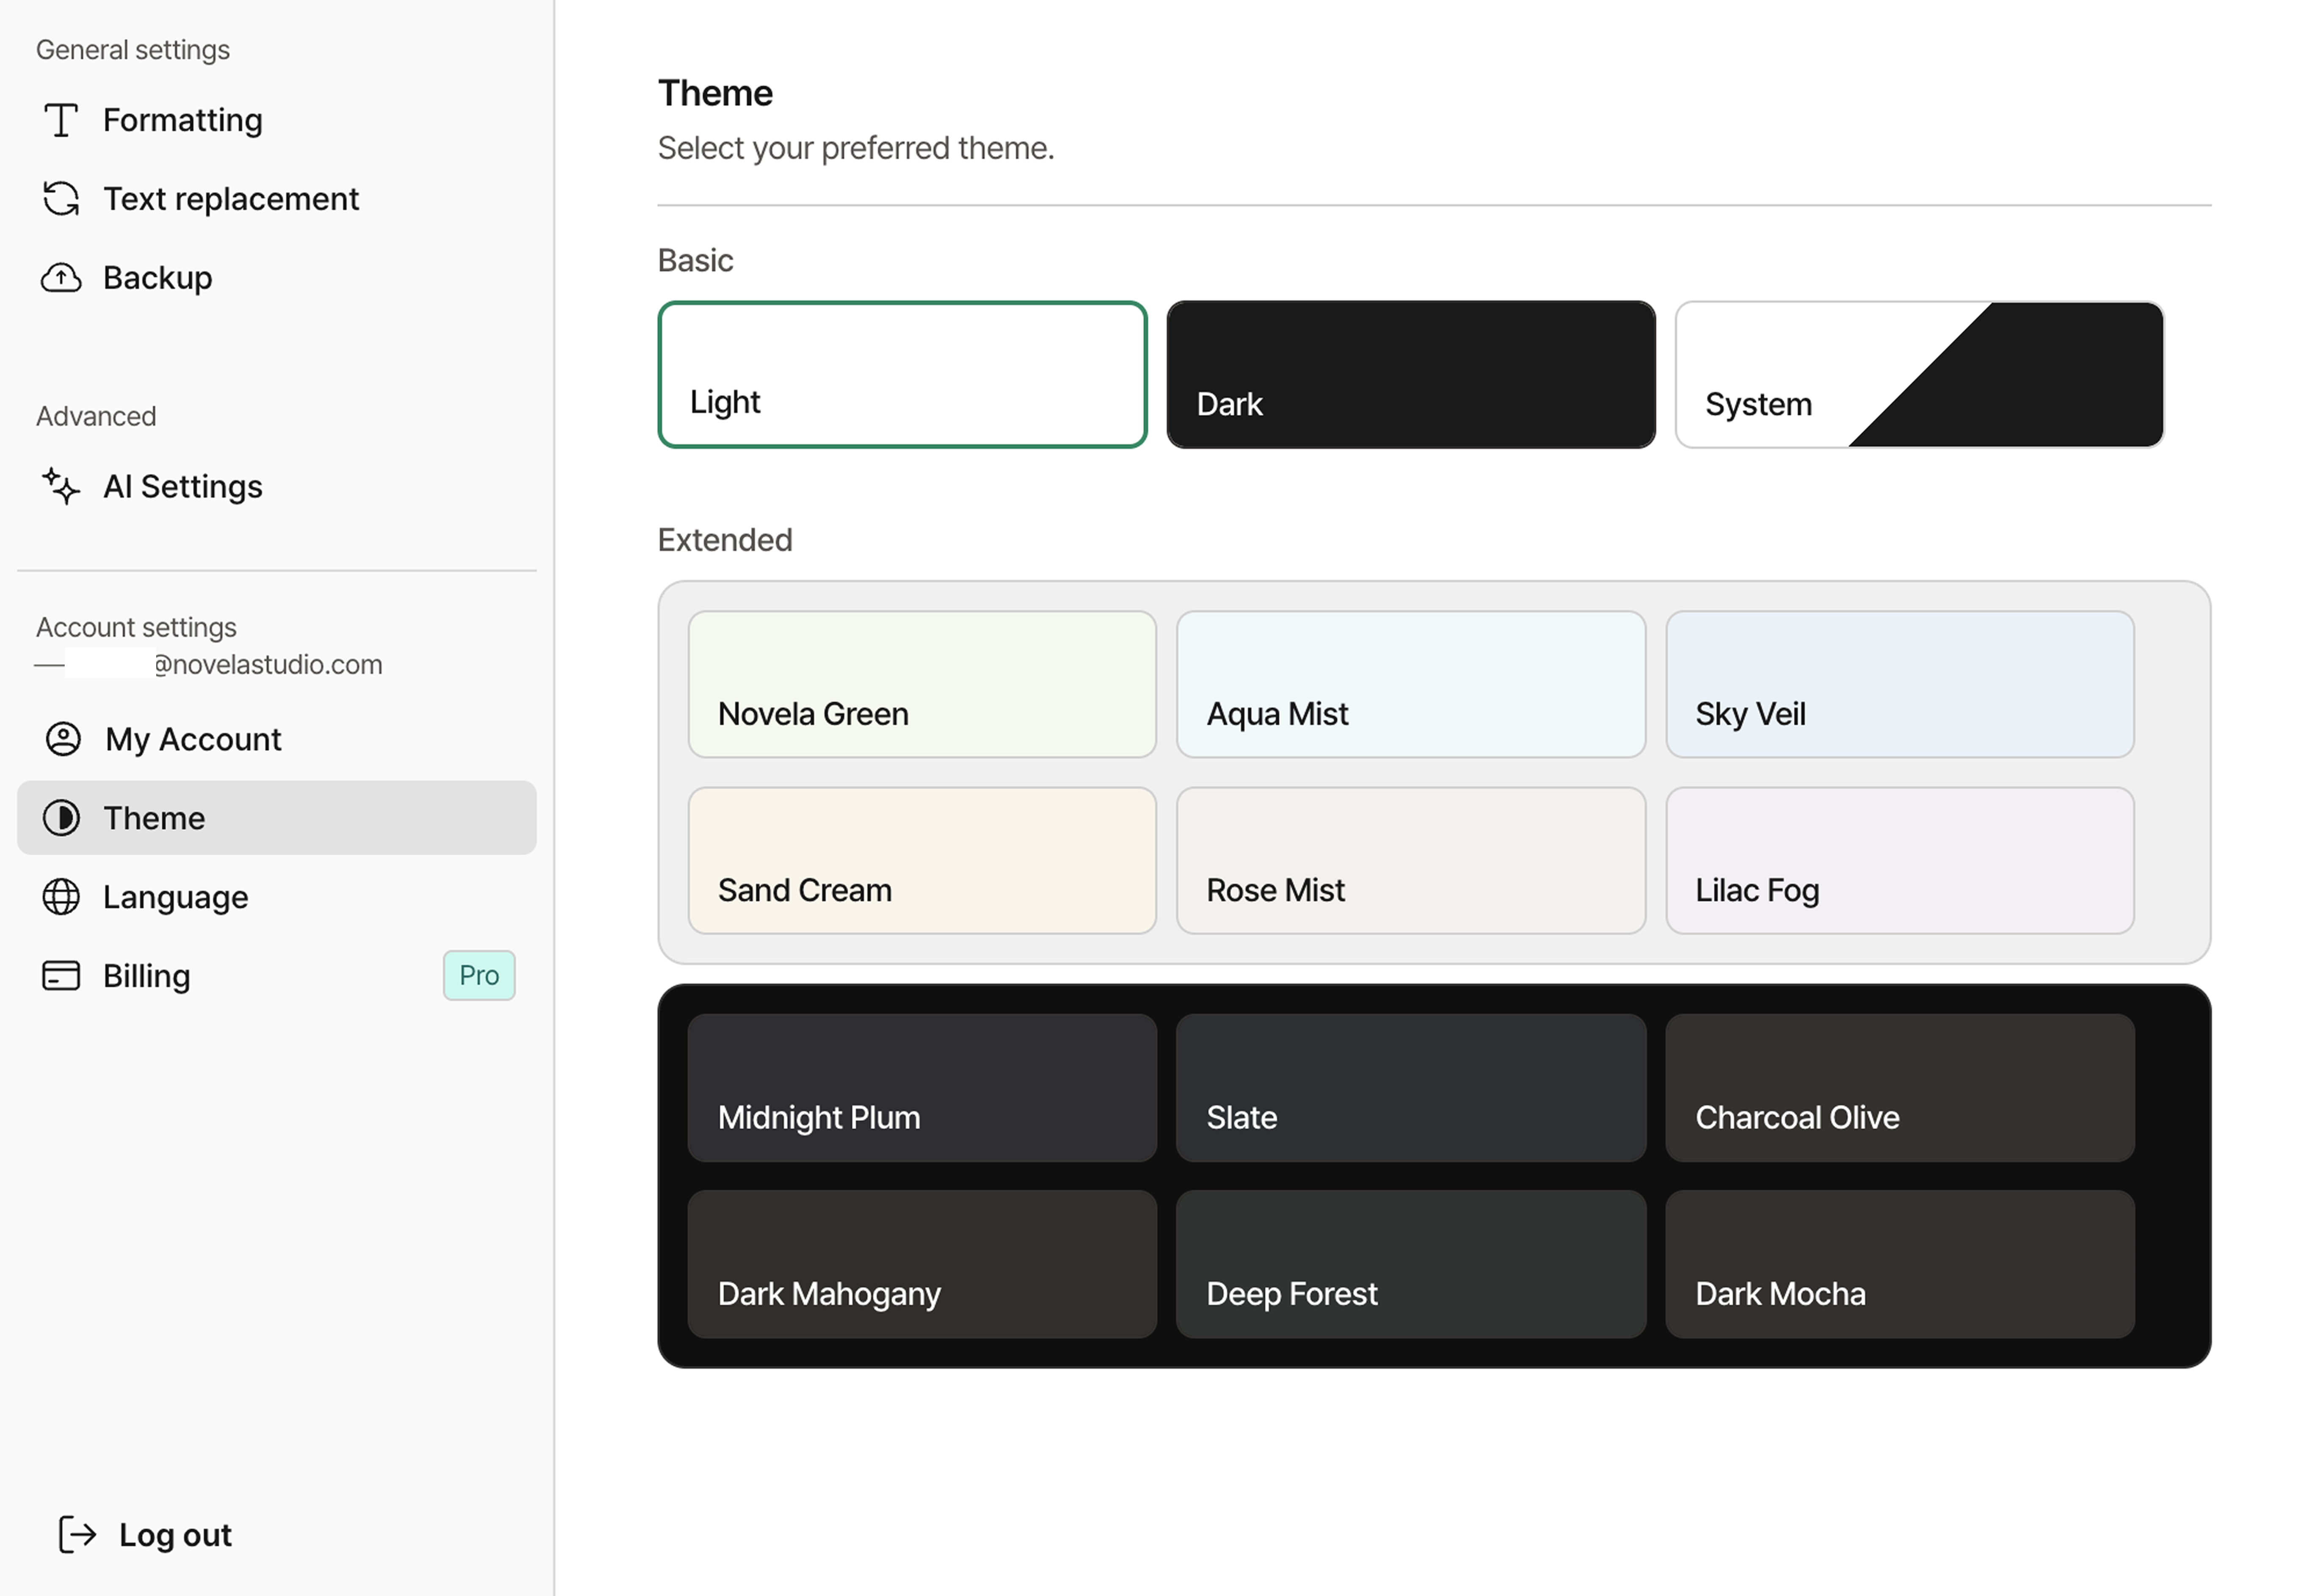Select the Lilac Fog theme

point(1900,860)
